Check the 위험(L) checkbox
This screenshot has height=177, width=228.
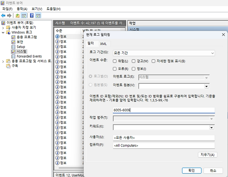coord(115,61)
